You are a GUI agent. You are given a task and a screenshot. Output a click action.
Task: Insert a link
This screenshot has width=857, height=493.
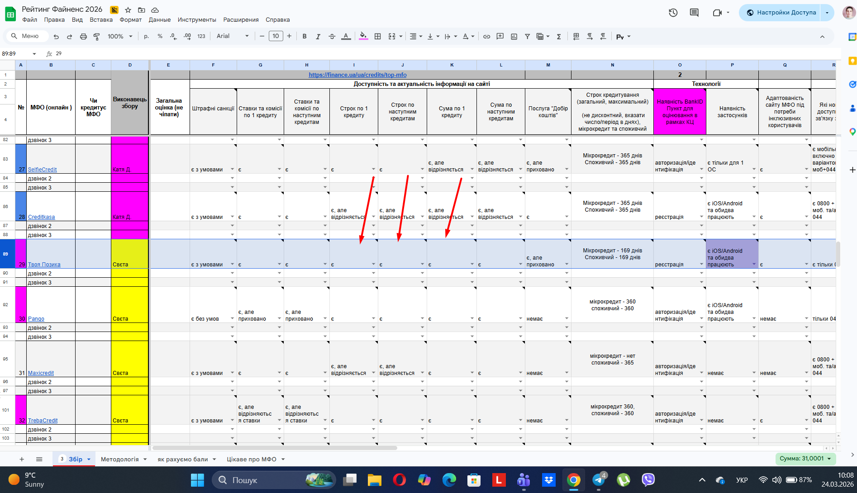[486, 37]
